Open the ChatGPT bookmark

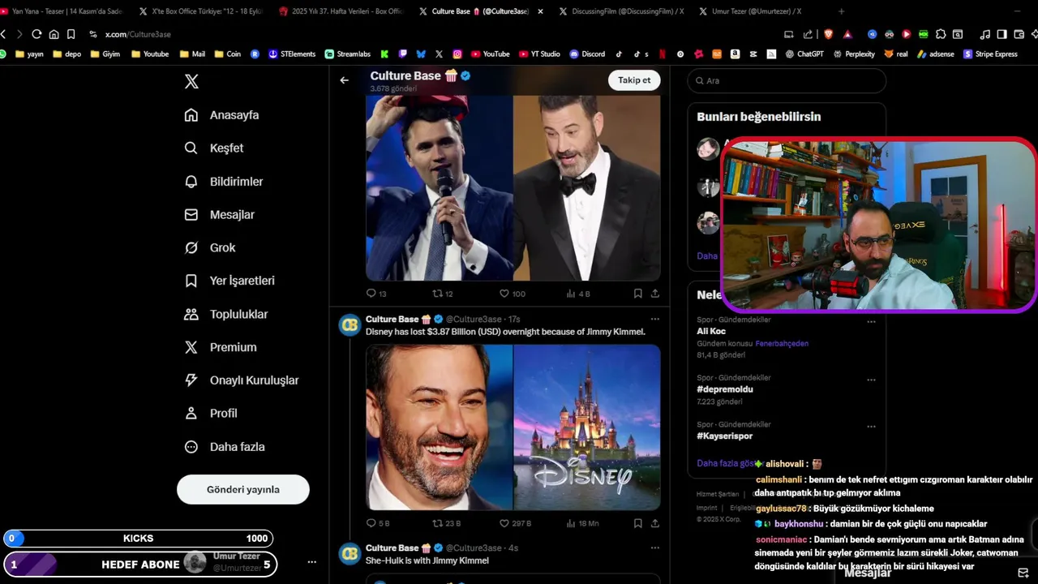tap(804, 54)
